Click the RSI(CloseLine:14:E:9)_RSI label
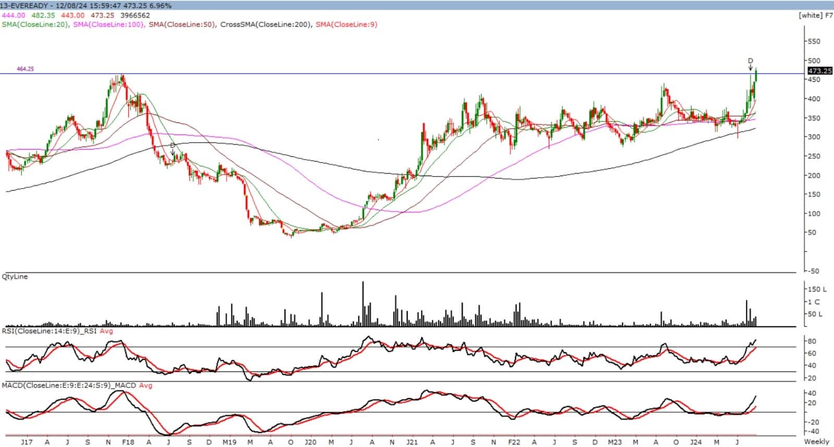This screenshot has width=834, height=447. [x=50, y=331]
